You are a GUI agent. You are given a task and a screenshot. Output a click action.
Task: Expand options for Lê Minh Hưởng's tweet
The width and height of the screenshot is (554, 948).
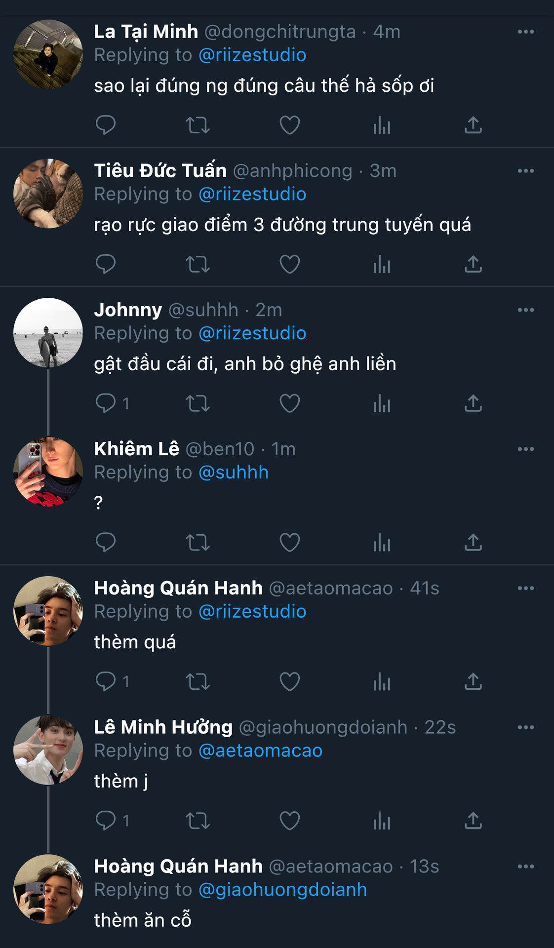coord(525,727)
